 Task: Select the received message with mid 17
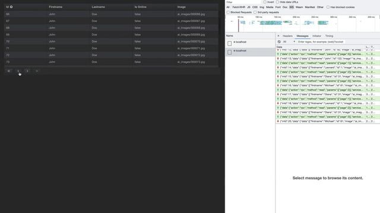click(x=328, y=94)
